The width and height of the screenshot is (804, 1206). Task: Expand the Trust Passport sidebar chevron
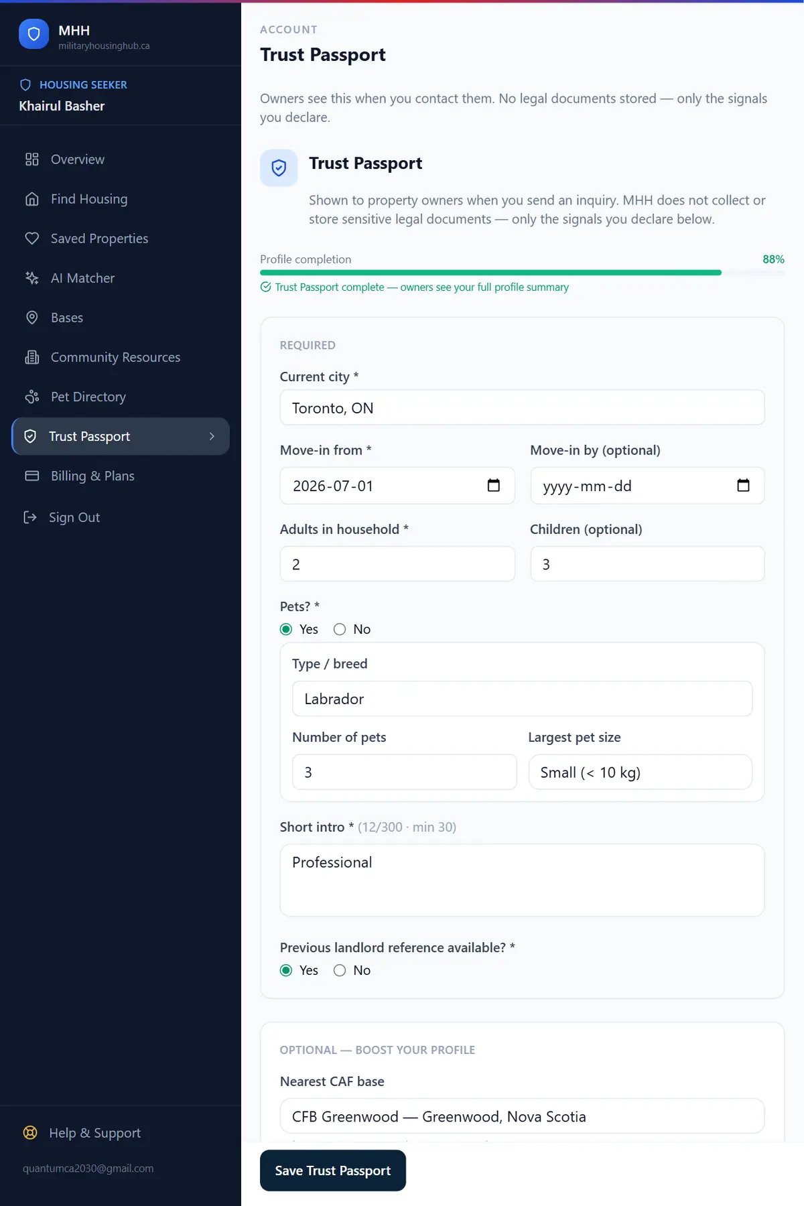(x=212, y=436)
